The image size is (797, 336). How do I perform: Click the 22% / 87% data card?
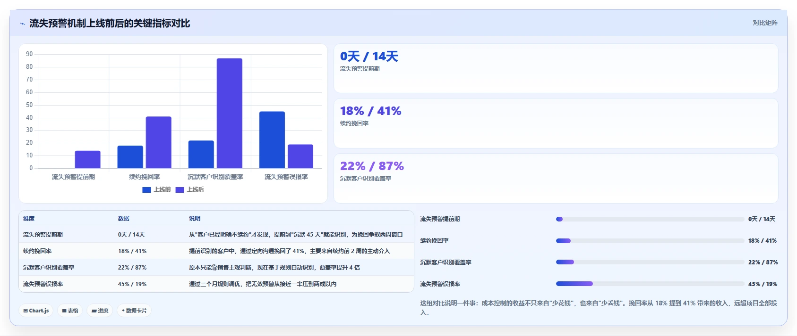tap(556, 179)
